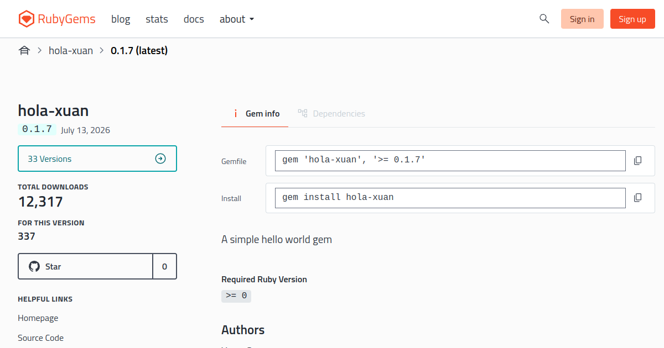Open search with the magnifier icon

(544, 19)
